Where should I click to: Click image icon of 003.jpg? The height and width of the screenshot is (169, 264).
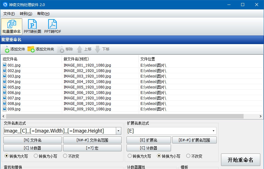[5, 76]
